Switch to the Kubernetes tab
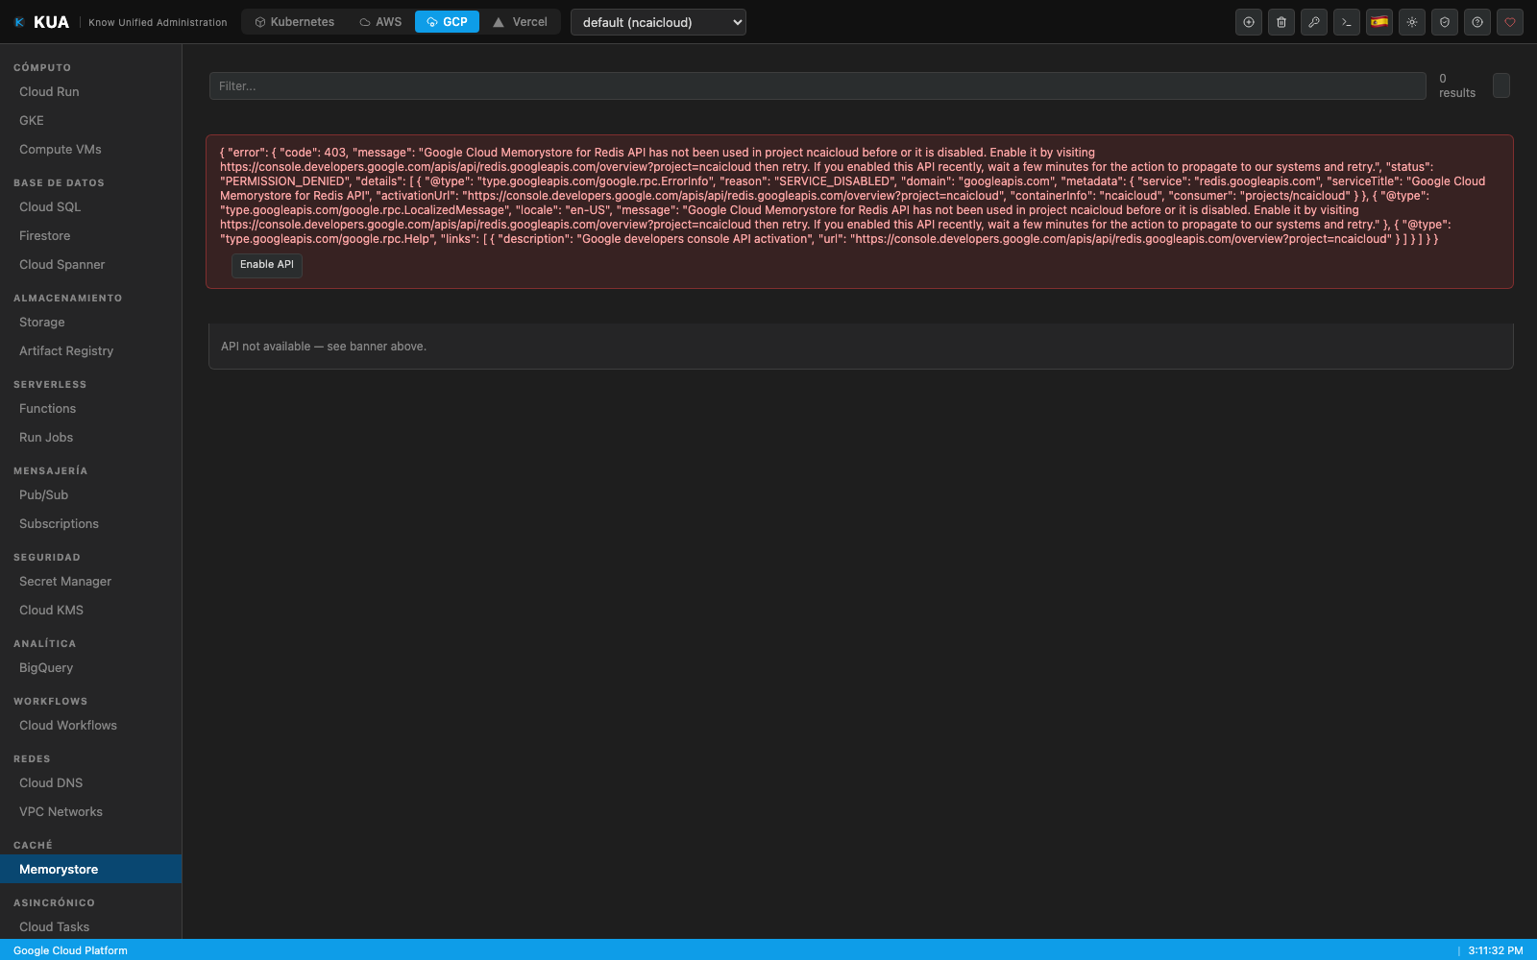The width and height of the screenshot is (1537, 960). tap(294, 22)
